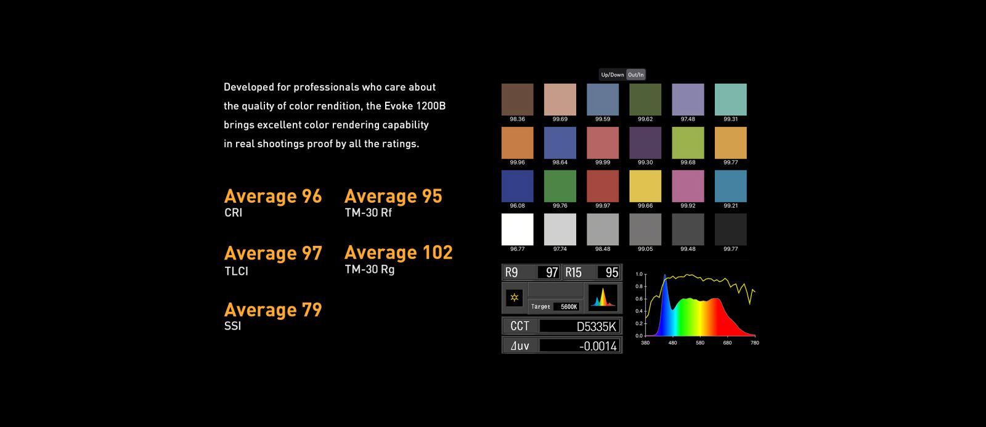Click the line mentioning 'the Evoke 1200B'
986x427 pixels.
[x=335, y=106]
